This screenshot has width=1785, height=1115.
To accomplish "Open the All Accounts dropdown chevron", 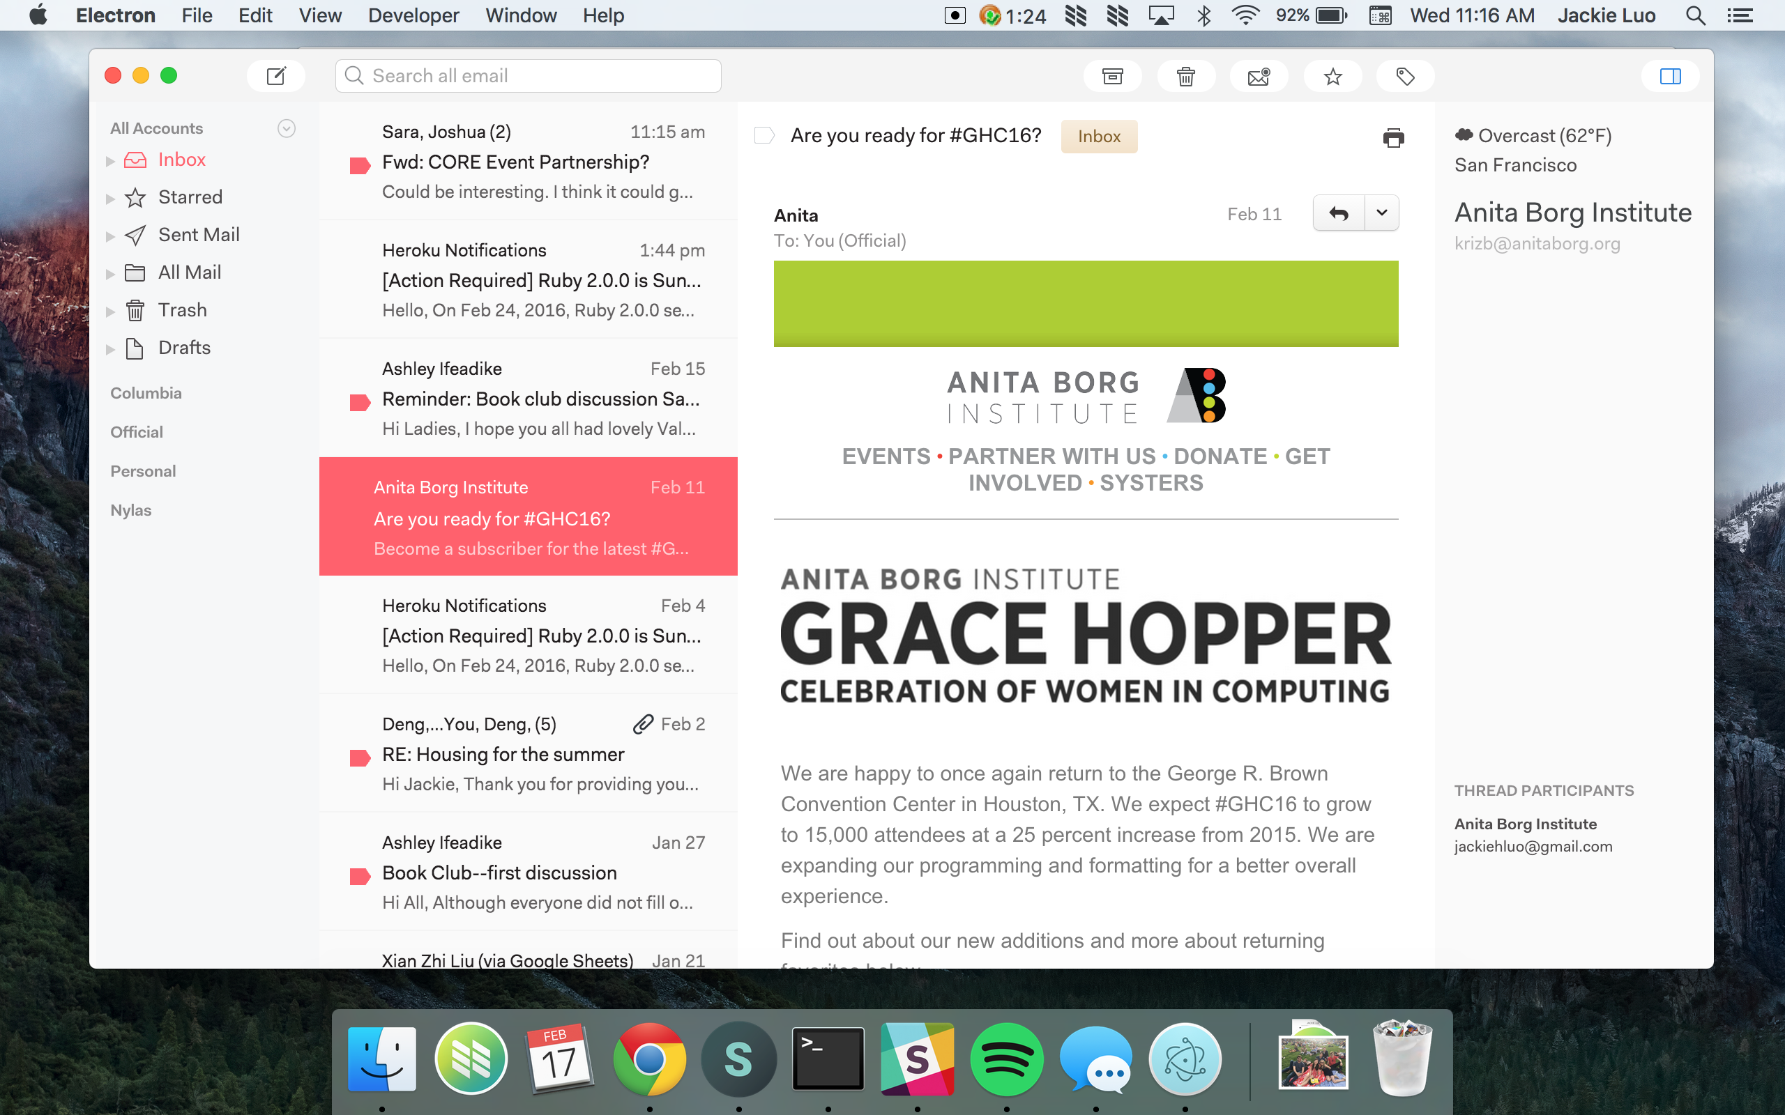I will (286, 128).
